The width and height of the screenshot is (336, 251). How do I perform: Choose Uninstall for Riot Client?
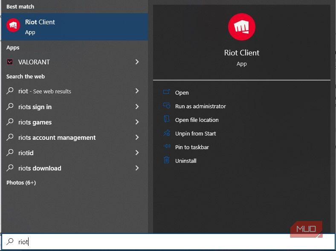point(185,161)
